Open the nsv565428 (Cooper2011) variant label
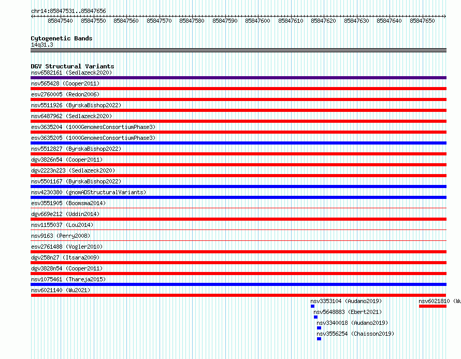 tap(65, 83)
